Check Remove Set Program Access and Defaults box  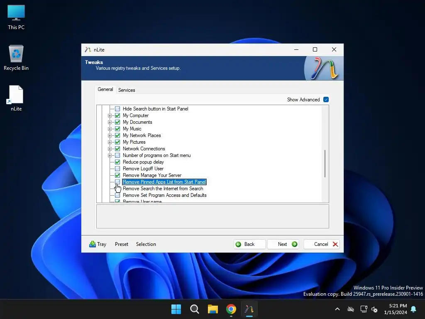(x=117, y=195)
